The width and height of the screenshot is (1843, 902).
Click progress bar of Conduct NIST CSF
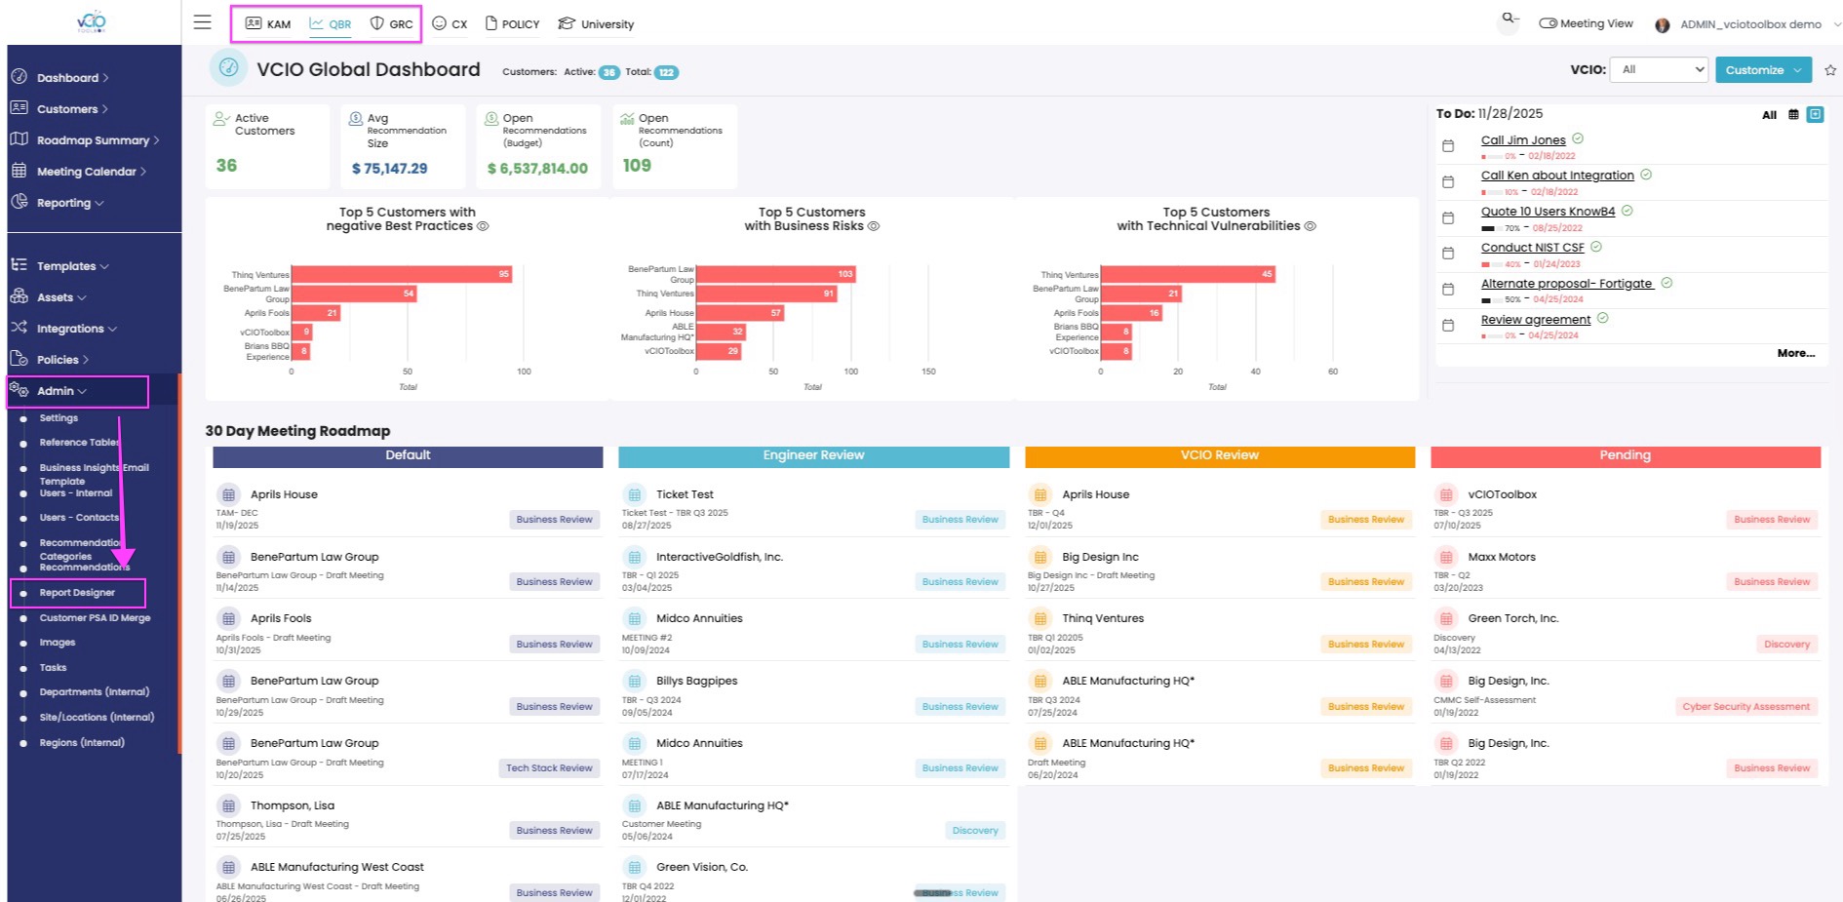pos(1491,264)
